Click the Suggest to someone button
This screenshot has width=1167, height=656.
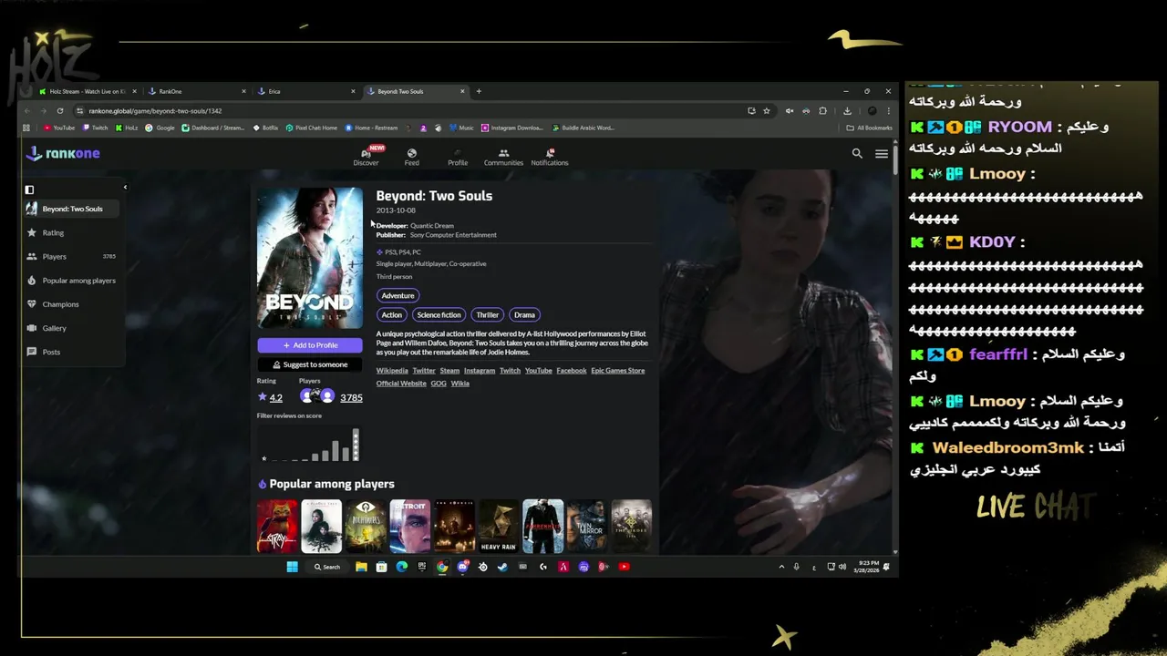point(310,364)
